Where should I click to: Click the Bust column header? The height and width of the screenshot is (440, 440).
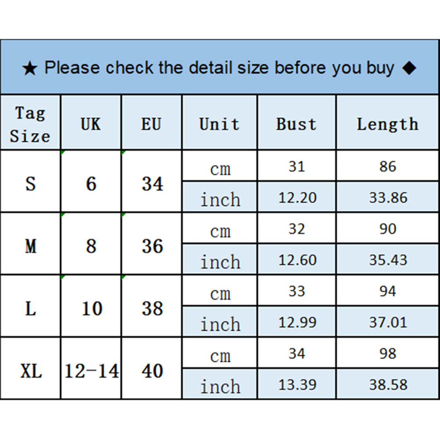[x=296, y=124]
